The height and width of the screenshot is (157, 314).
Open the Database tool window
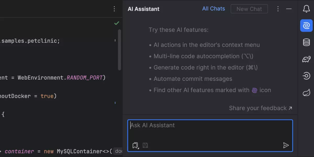point(306,42)
